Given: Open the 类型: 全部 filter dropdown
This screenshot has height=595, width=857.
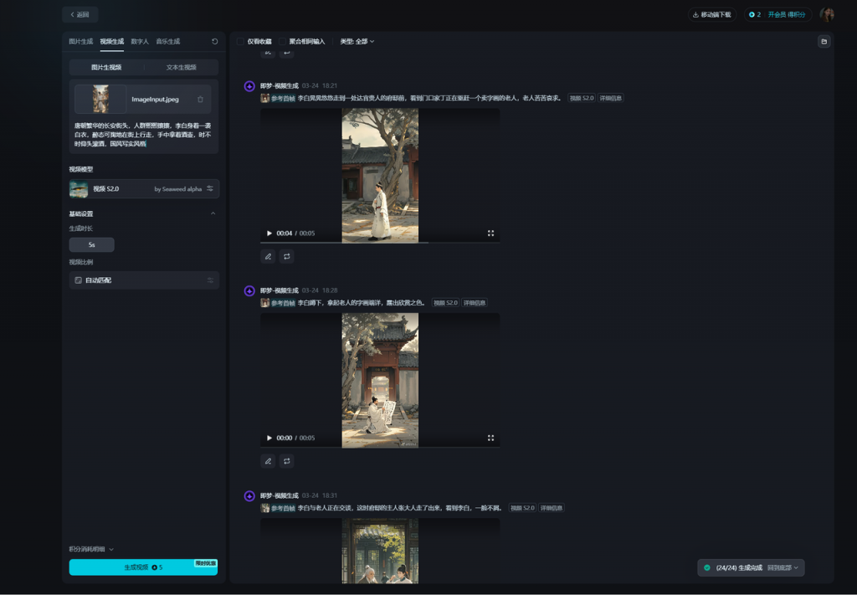Looking at the screenshot, I should point(357,42).
